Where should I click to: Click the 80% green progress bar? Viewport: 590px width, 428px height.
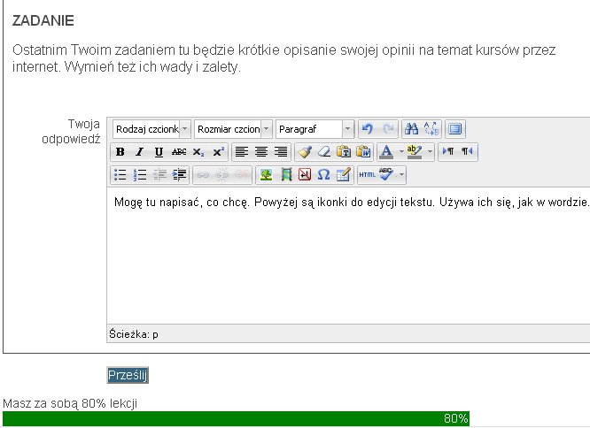tap(236, 418)
